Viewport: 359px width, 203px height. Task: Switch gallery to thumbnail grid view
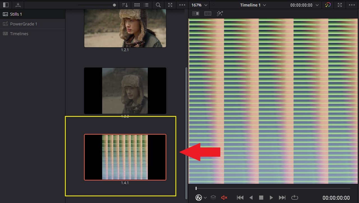137,5
